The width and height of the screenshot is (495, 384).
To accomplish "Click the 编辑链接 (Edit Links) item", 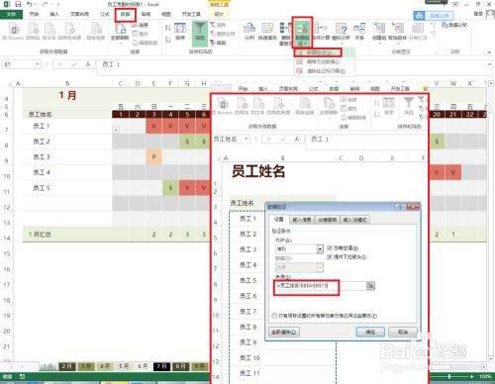I will click(146, 43).
